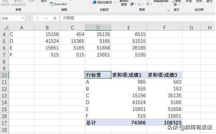This screenshot has width=216, height=134.
Task: Insert a Line (折线) sparkline
Action: click(x=189, y=1)
